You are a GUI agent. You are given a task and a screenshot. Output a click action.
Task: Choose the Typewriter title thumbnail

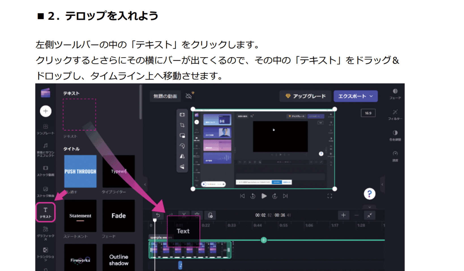tap(118, 171)
